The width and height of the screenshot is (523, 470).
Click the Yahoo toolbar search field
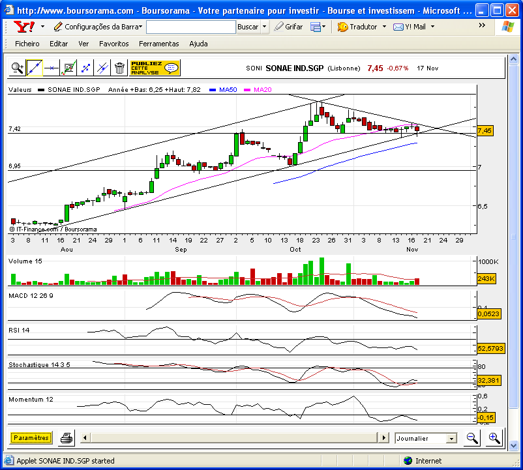(x=191, y=27)
